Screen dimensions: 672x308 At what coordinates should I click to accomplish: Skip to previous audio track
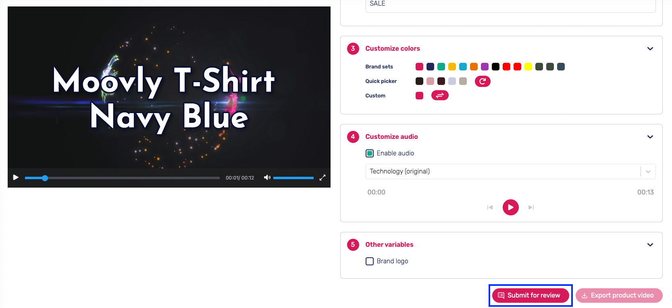(490, 207)
